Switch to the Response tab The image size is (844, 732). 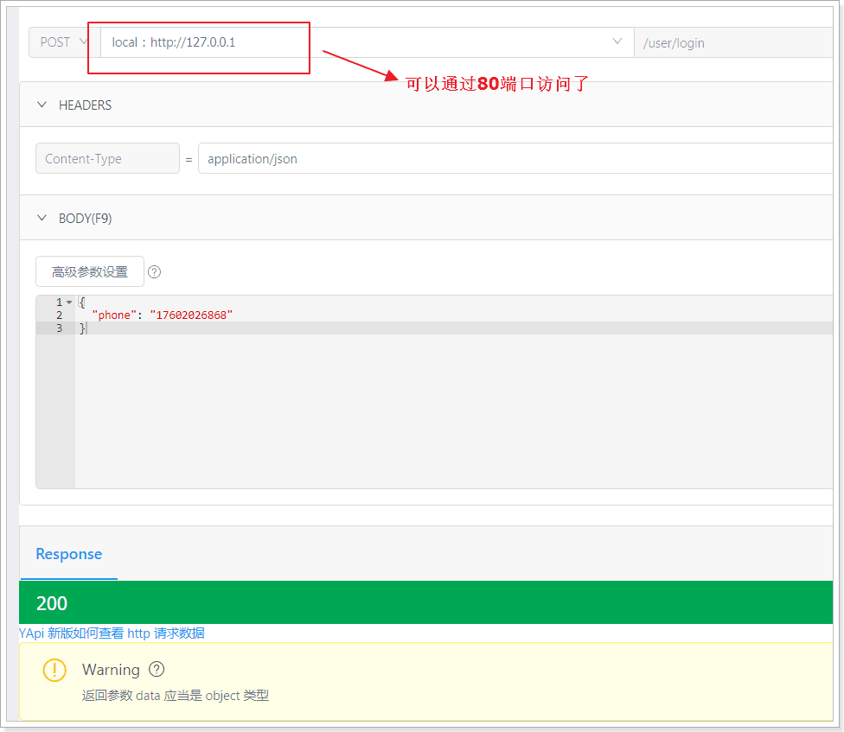[x=69, y=554]
